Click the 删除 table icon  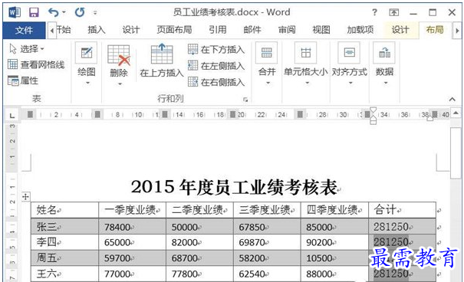coord(119,54)
